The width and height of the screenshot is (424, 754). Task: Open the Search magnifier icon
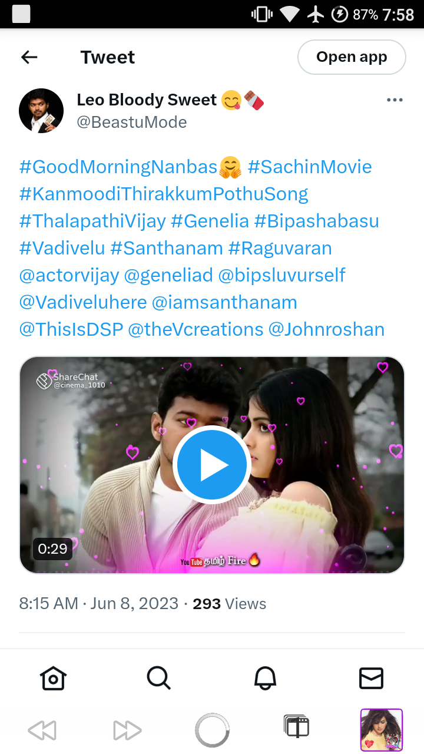click(159, 678)
